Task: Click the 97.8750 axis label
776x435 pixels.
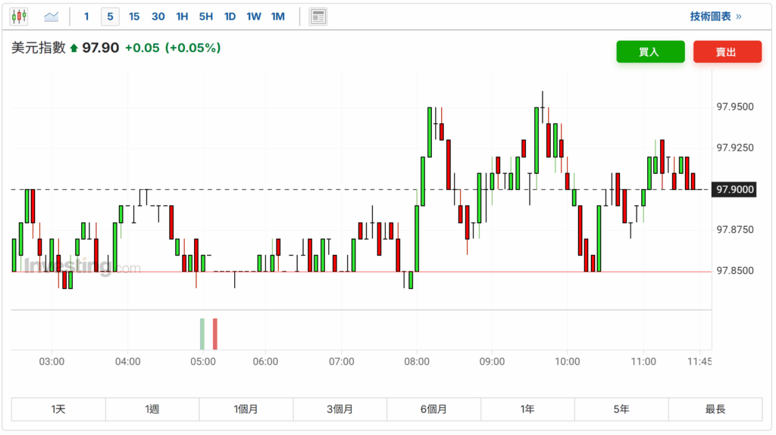Action: pyautogui.click(x=735, y=230)
